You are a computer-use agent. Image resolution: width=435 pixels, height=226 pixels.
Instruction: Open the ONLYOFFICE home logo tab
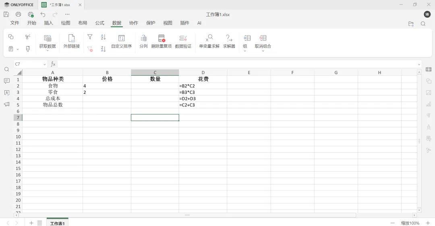[19, 5]
